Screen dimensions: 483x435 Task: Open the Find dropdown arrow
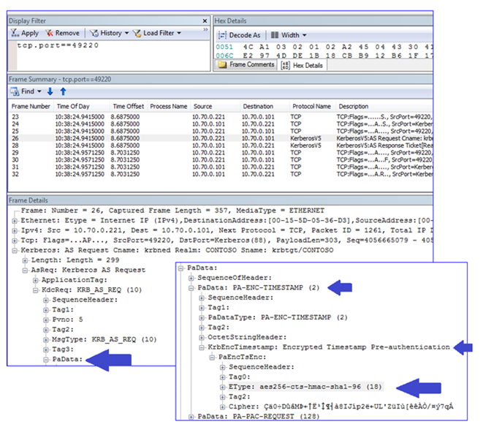(39, 91)
